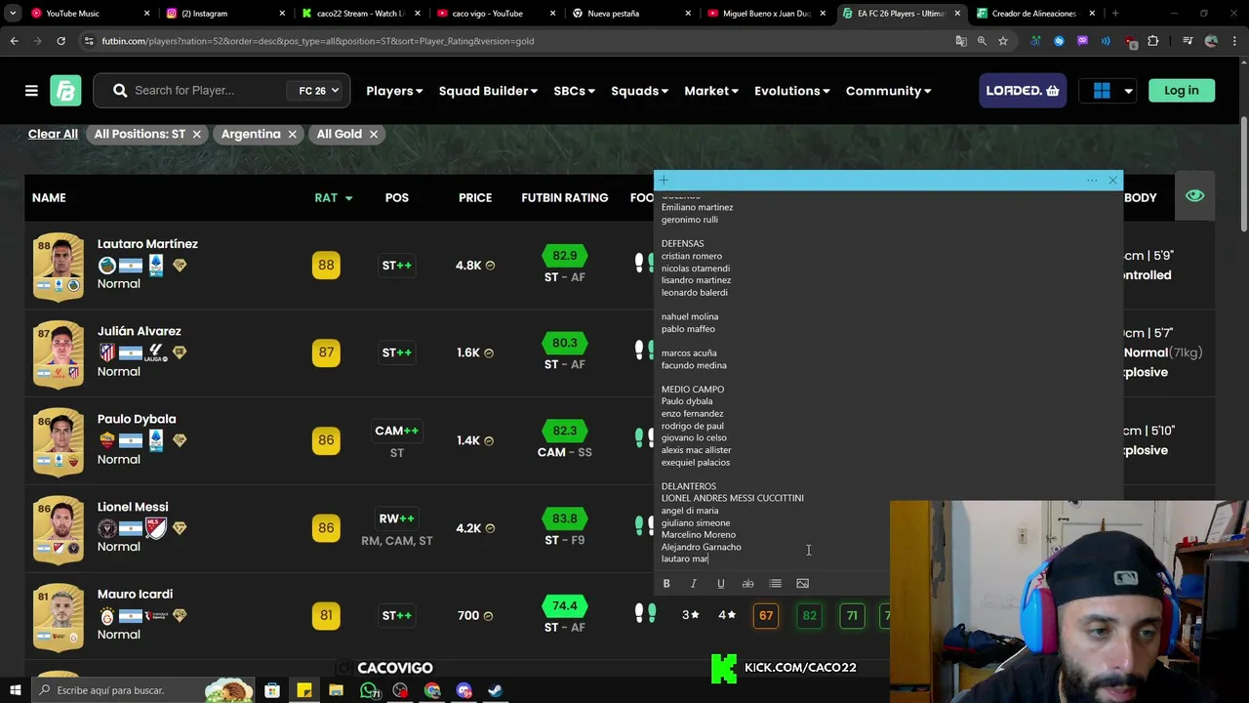Open the media control icon in toolbar
This screenshot has width=1249, height=703.
[1188, 41]
